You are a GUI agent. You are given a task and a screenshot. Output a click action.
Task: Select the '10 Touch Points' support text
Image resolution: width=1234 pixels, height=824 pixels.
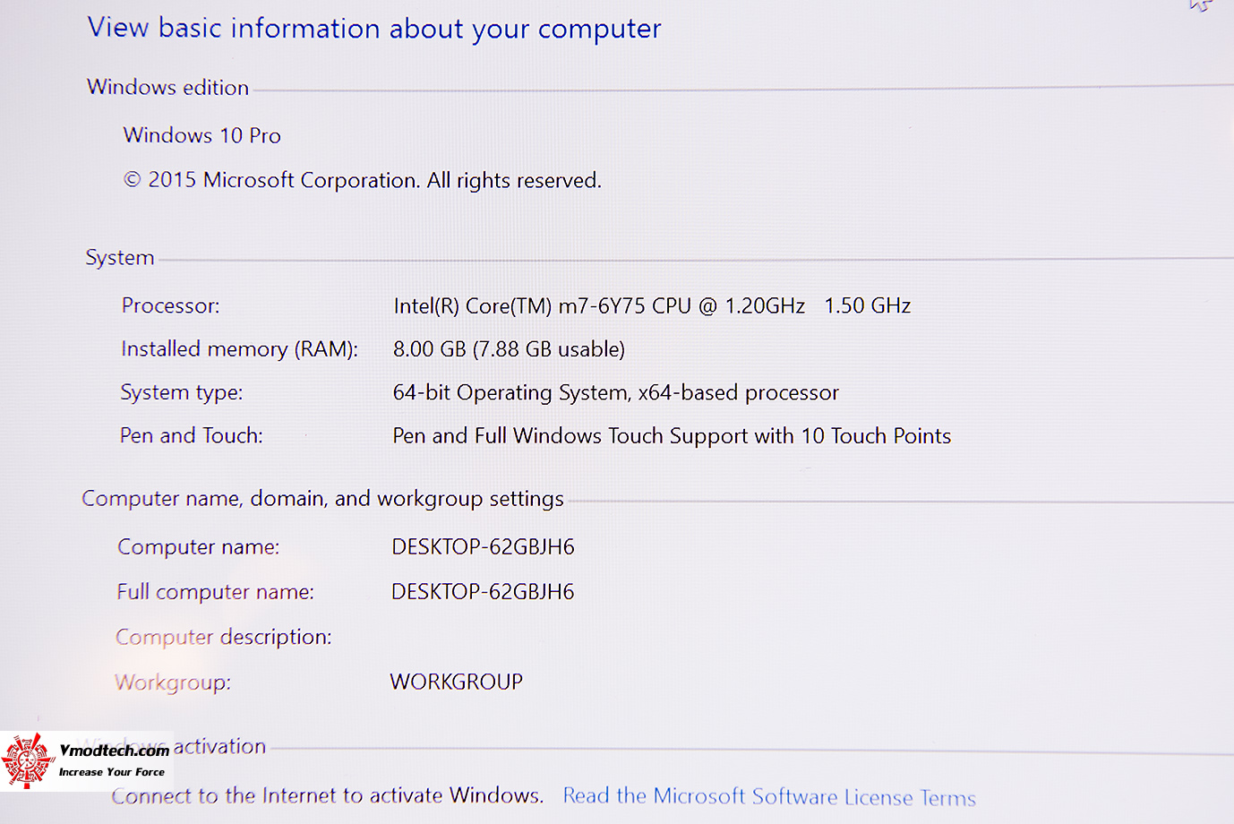pyautogui.click(x=876, y=436)
